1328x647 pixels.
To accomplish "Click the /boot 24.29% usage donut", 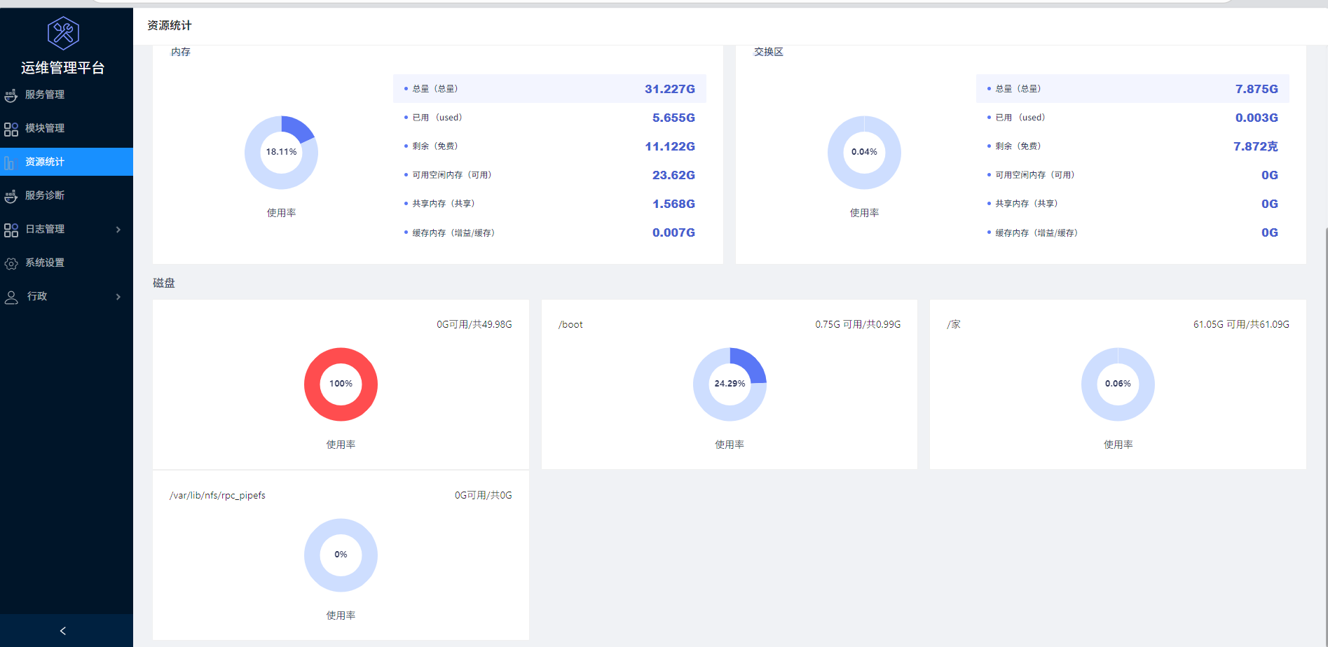I will pos(730,384).
